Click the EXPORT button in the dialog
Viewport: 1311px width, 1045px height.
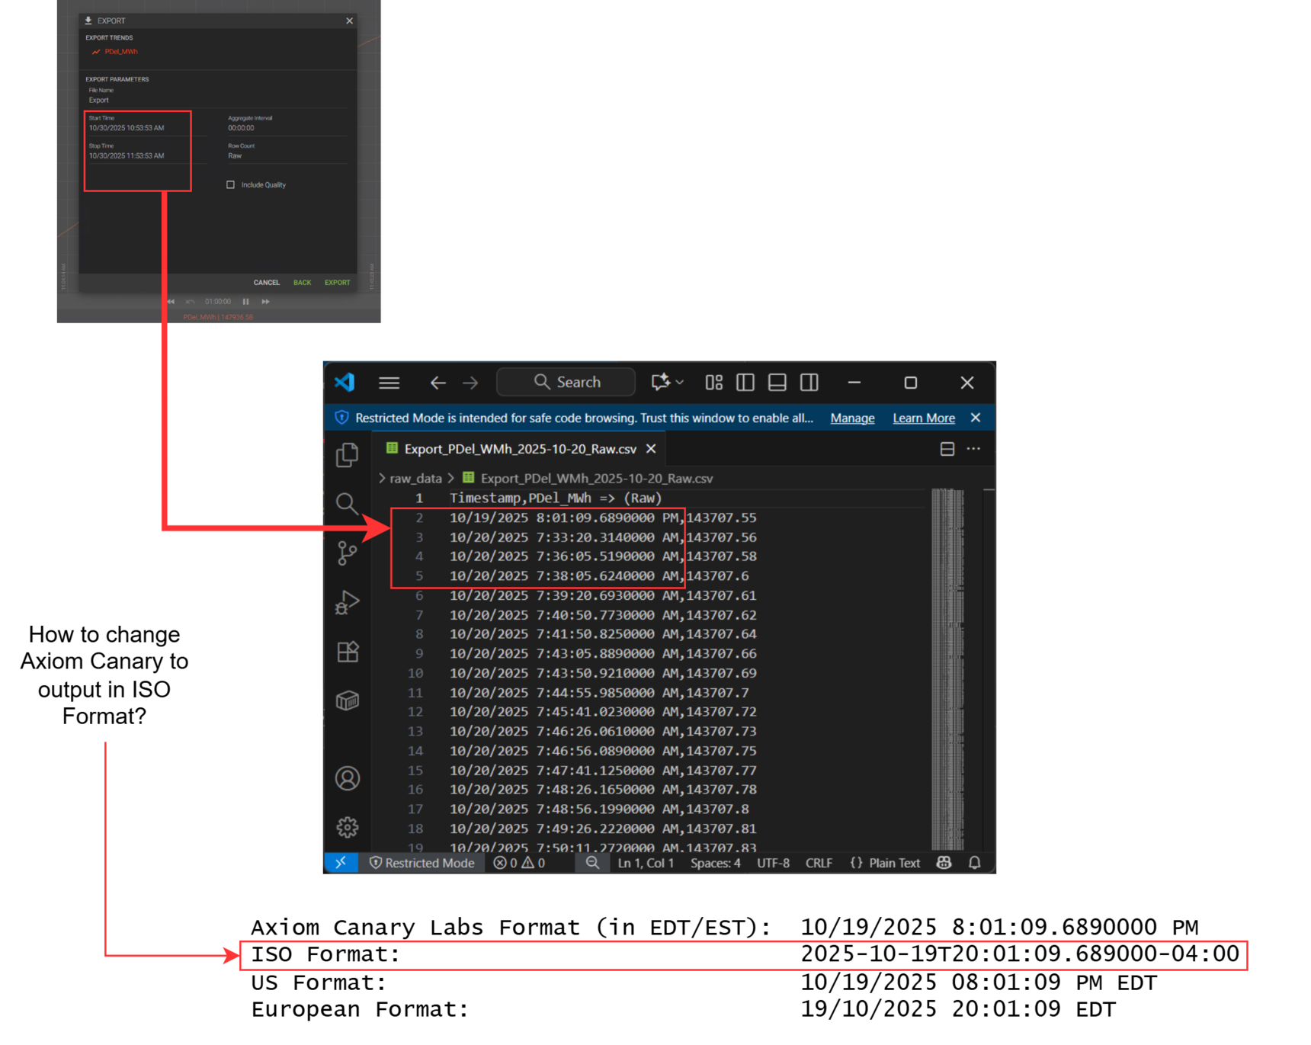(x=338, y=283)
